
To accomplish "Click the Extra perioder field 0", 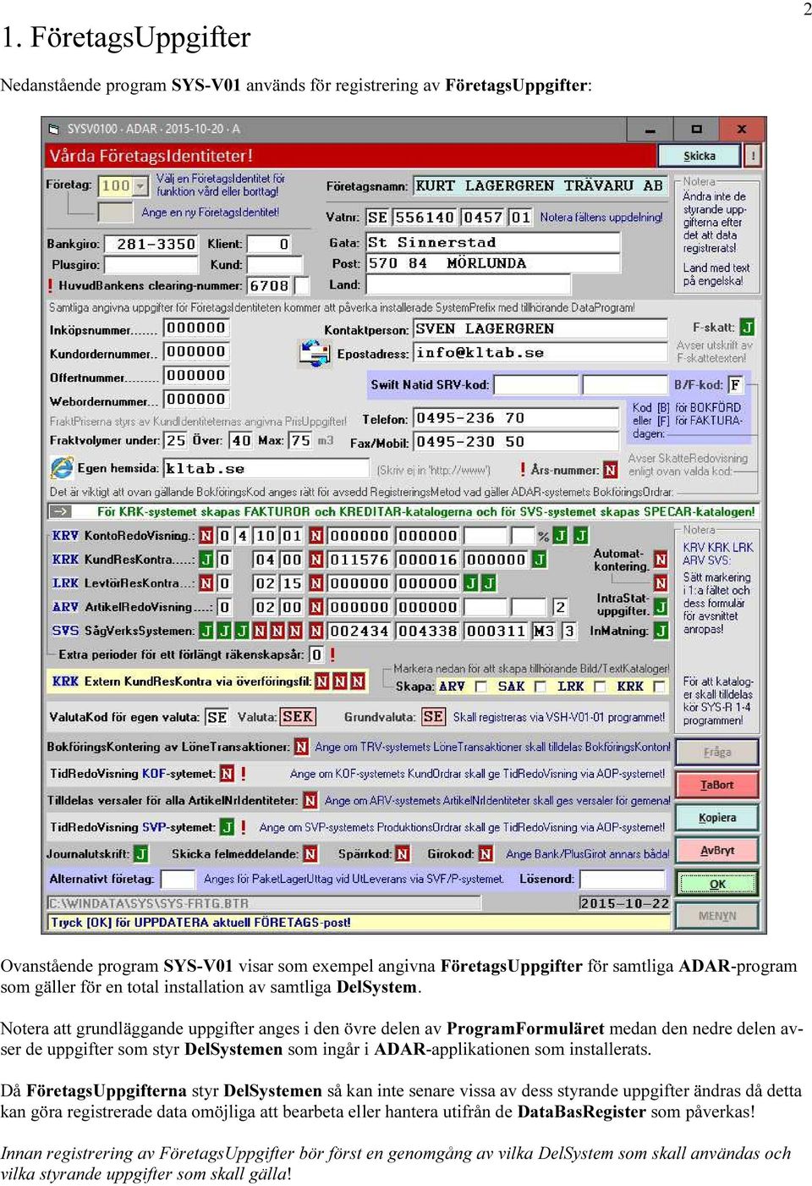I will 315,655.
